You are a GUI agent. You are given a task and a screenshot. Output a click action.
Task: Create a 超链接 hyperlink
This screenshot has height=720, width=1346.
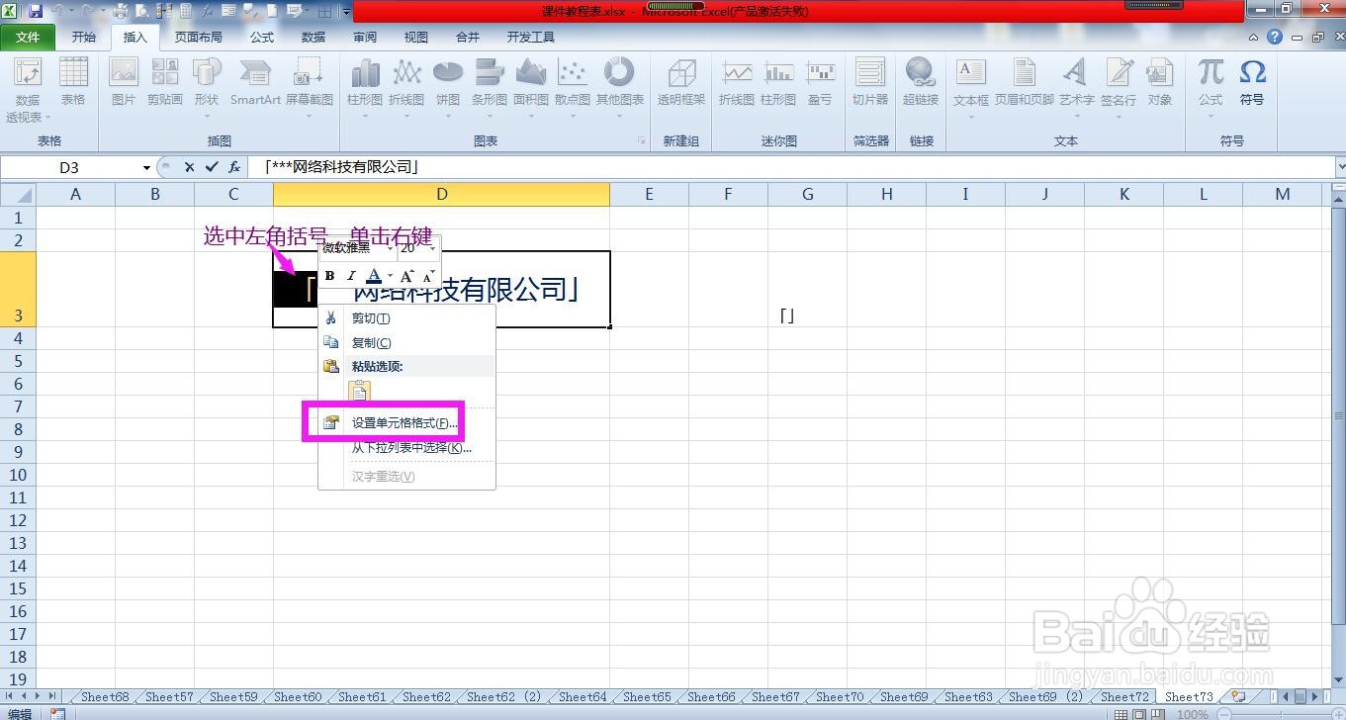click(920, 84)
